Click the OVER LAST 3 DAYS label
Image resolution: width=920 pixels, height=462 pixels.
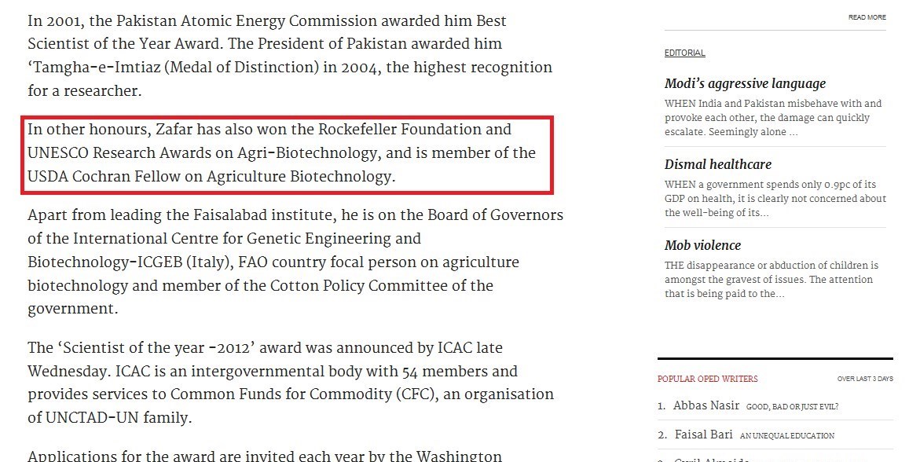click(864, 379)
